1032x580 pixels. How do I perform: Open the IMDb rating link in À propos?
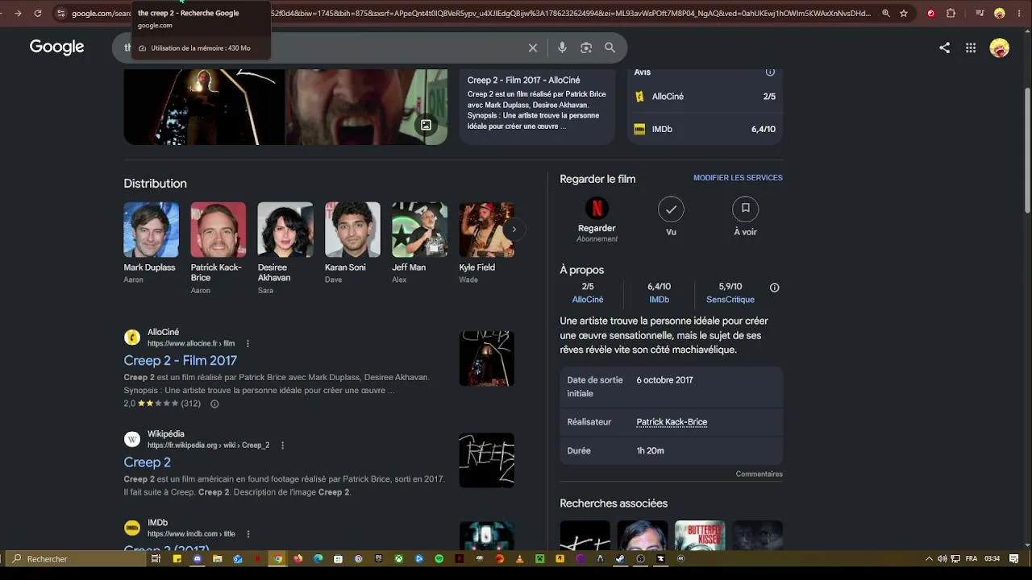click(x=659, y=300)
